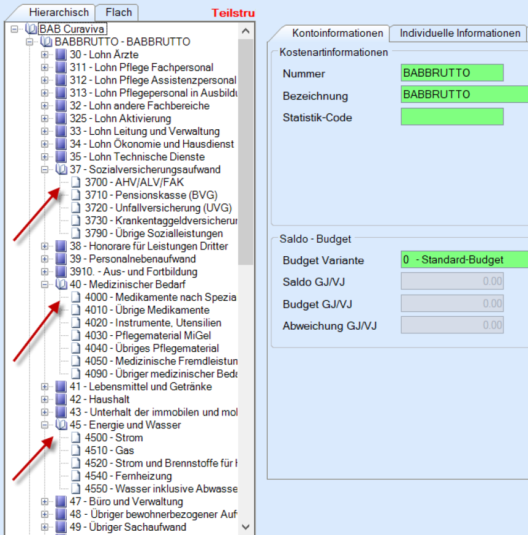Click the tree scrollbar down arrow
528x535 pixels.
tap(246, 526)
